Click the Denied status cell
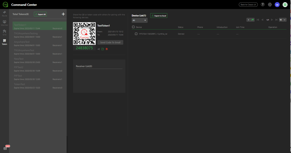Screen dimensions: 291x153 tap(181, 34)
